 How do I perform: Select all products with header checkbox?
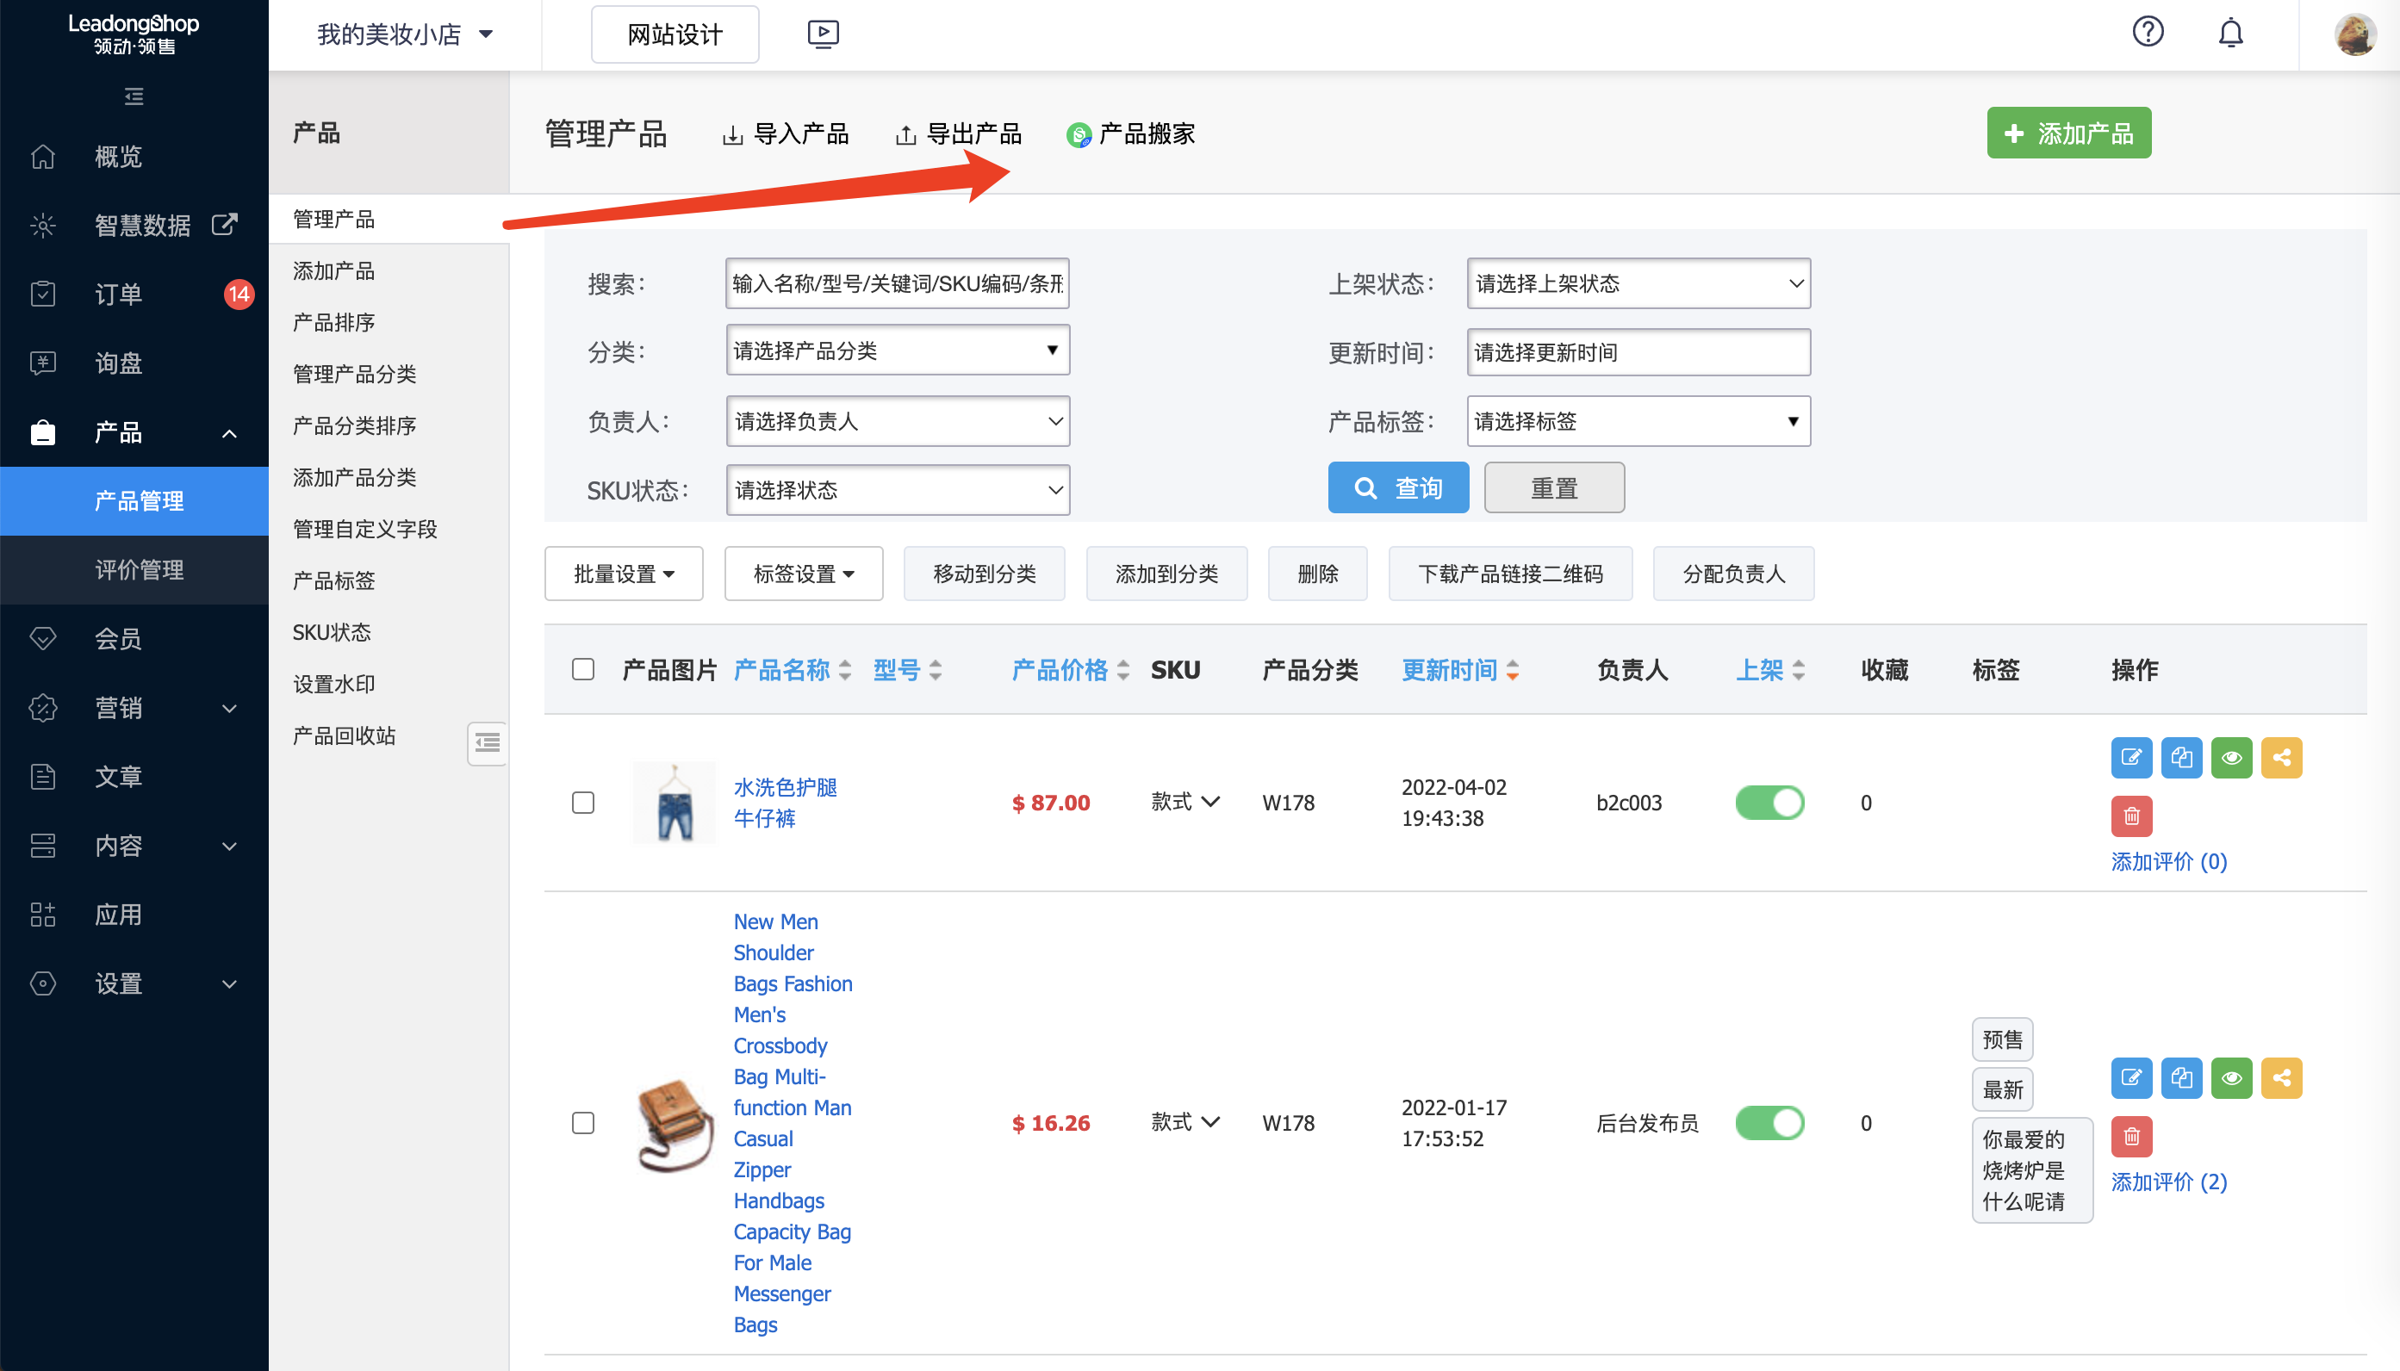(x=583, y=668)
